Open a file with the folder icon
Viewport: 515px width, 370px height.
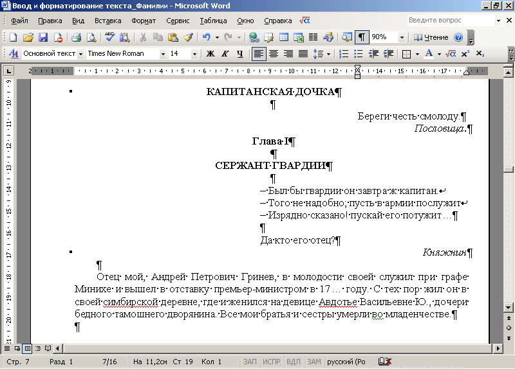(28, 37)
